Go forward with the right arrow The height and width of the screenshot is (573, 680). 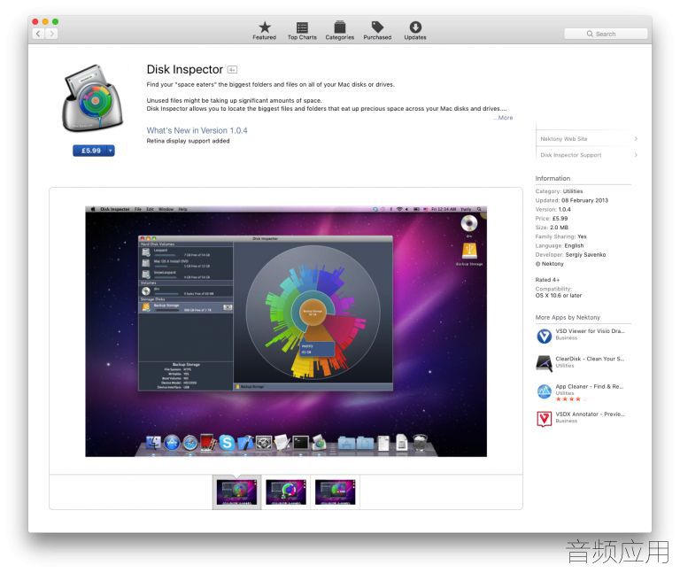click(51, 34)
